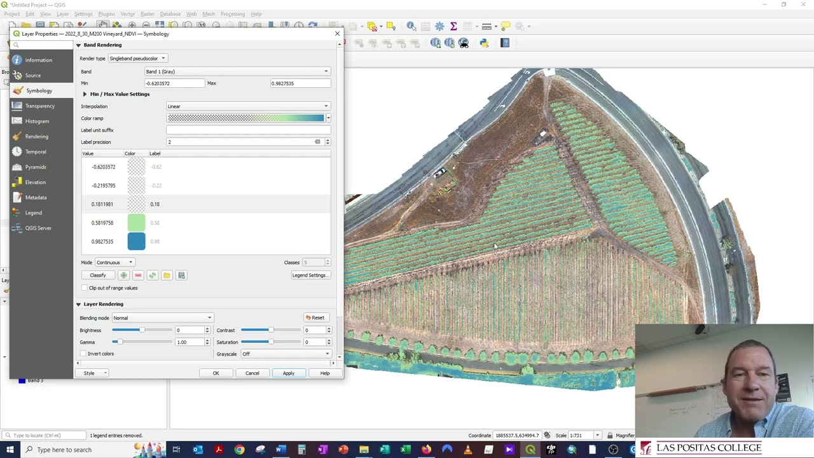Viewport: 814px width, 458px height.
Task: Open Microsoft Word from the taskbar
Action: [280, 450]
